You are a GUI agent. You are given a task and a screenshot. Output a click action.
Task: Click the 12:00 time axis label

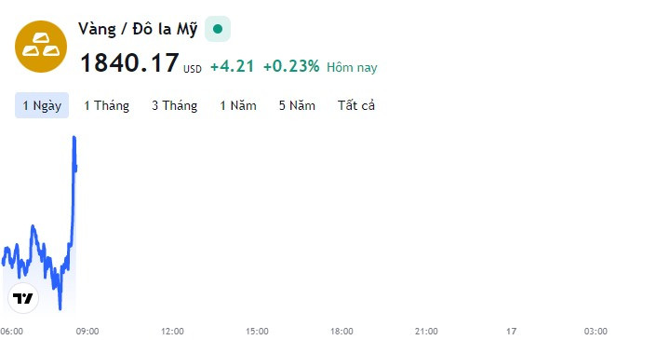coord(172,332)
